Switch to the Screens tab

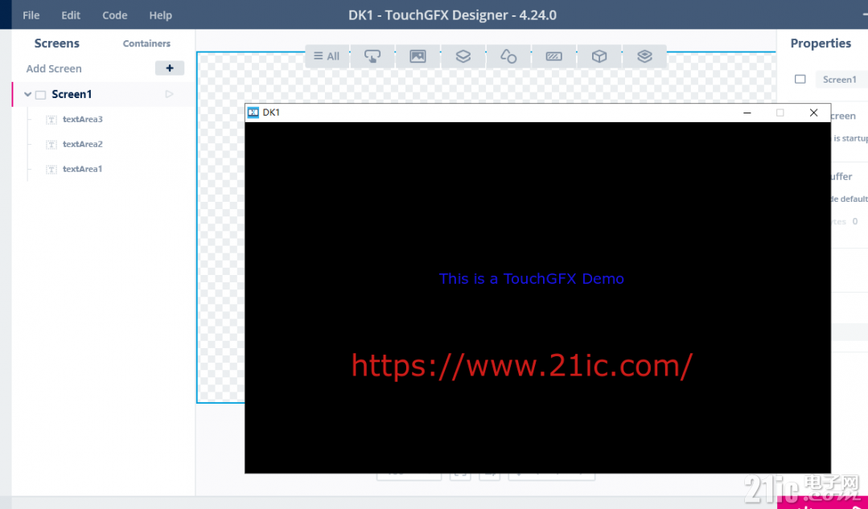(x=57, y=43)
